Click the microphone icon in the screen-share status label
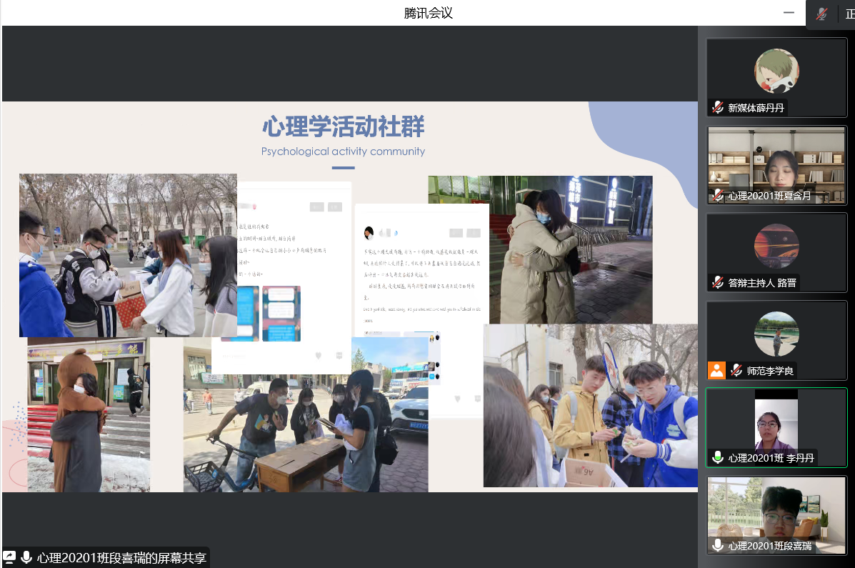Viewport: 855px width, 568px height. [26, 557]
